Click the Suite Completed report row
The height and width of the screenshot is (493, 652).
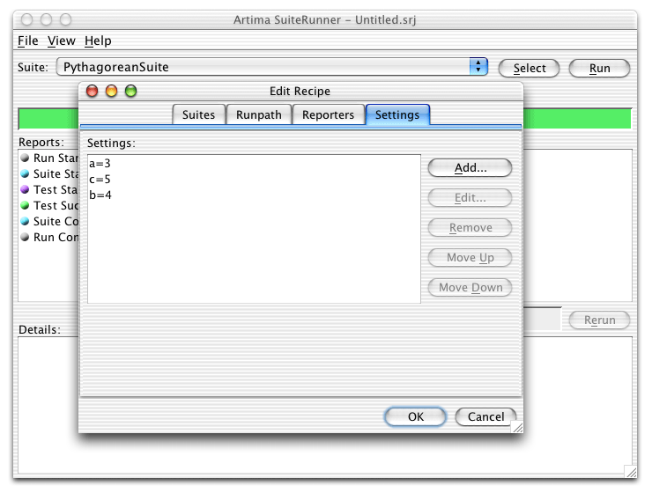49,221
